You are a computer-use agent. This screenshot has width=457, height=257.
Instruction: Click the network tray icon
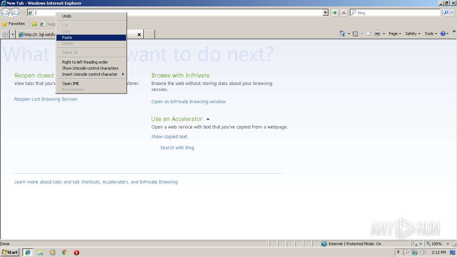coord(415,252)
